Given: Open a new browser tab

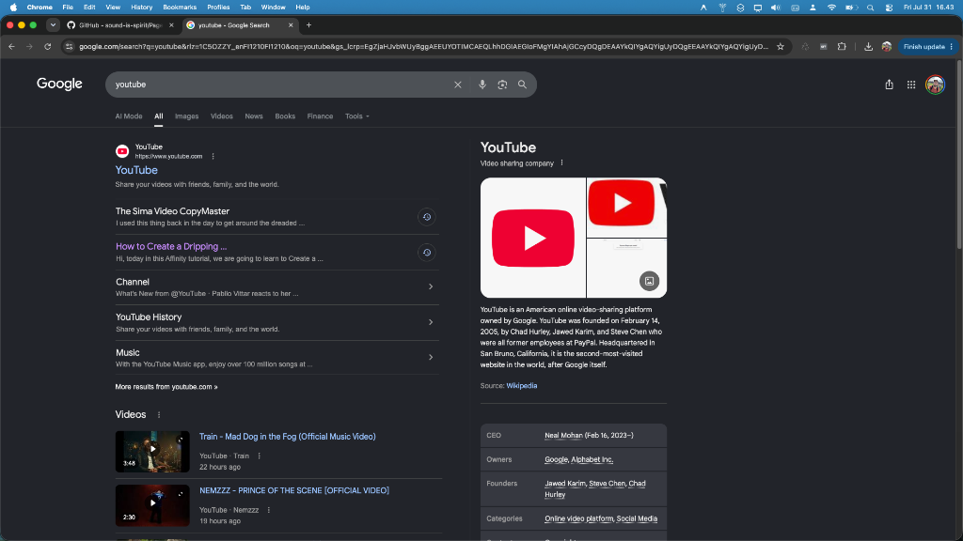Looking at the screenshot, I should [308, 25].
